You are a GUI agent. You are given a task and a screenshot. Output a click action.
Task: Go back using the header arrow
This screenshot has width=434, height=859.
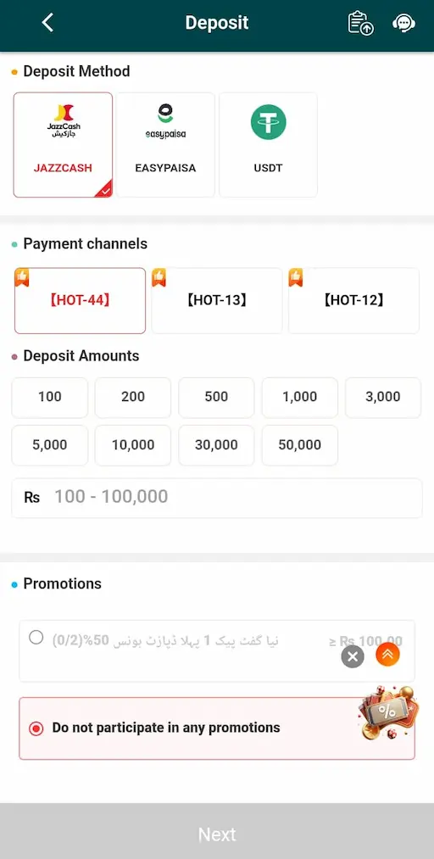[x=47, y=22]
